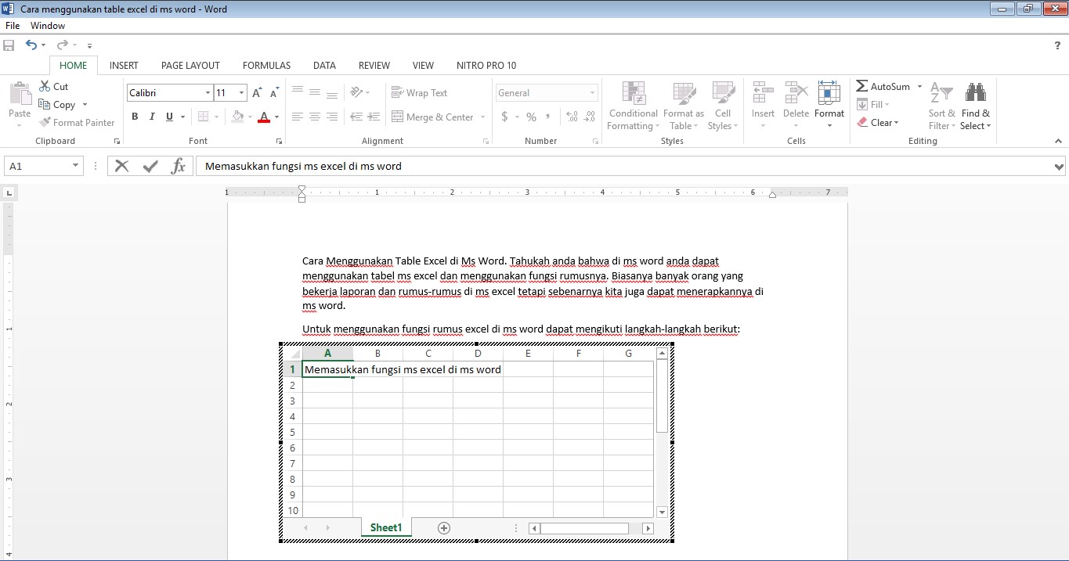Screen dimensions: 1069x561
Task: Open font color dropdown arrow
Action: coord(276,117)
